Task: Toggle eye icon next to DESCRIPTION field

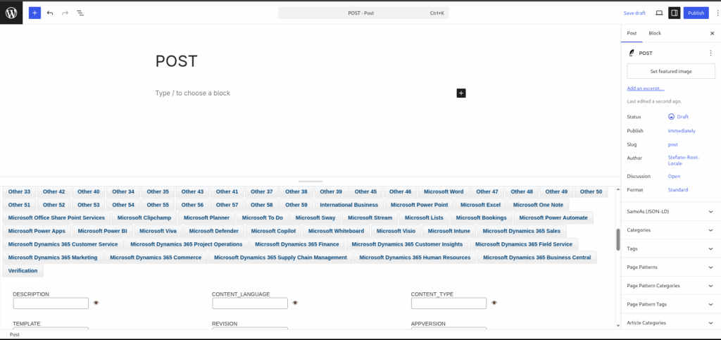Action: [x=96, y=303]
